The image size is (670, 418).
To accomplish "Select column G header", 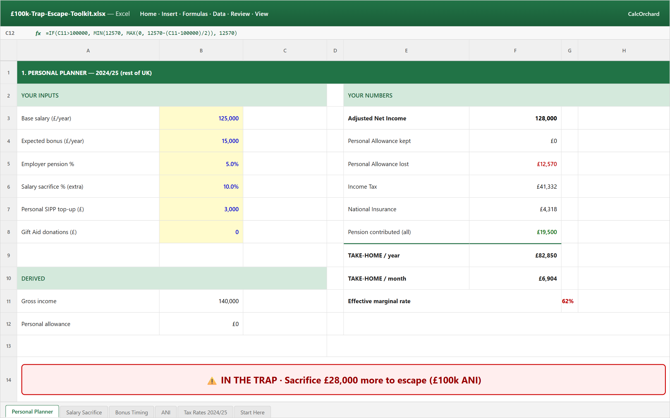I will click(569, 50).
